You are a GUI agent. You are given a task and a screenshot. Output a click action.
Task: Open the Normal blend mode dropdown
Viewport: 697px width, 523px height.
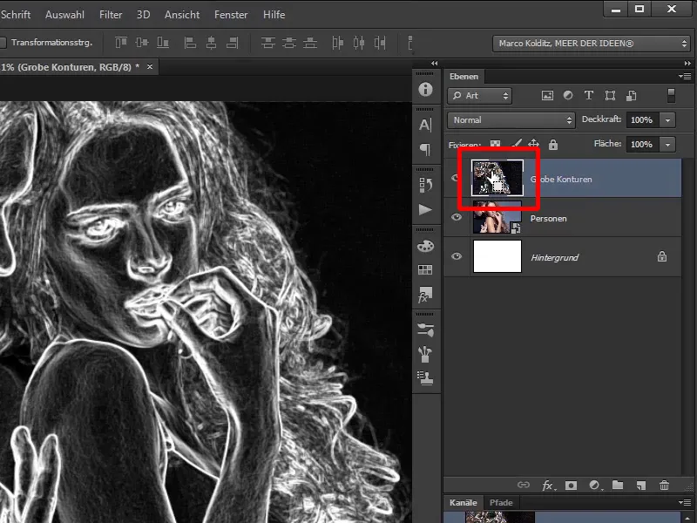511,120
